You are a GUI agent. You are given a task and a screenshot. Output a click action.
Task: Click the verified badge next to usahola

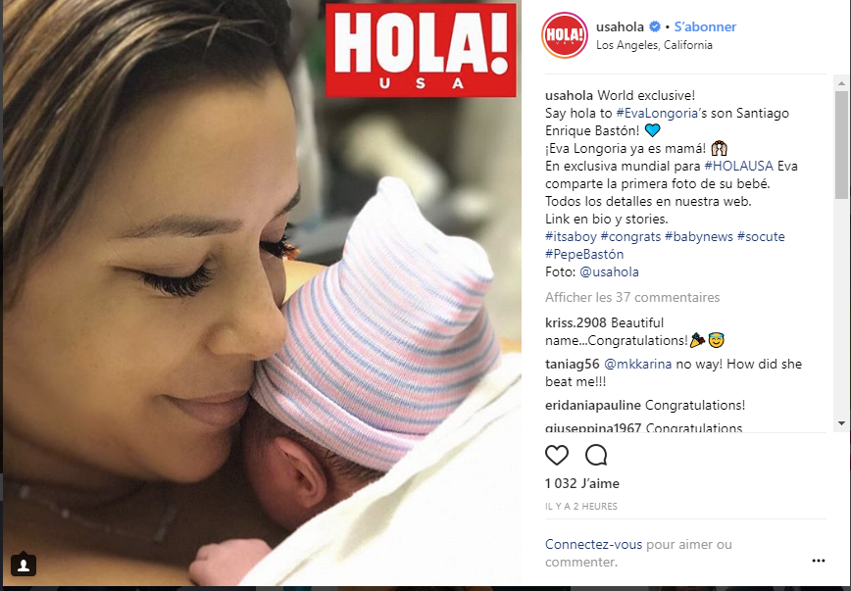point(655,26)
